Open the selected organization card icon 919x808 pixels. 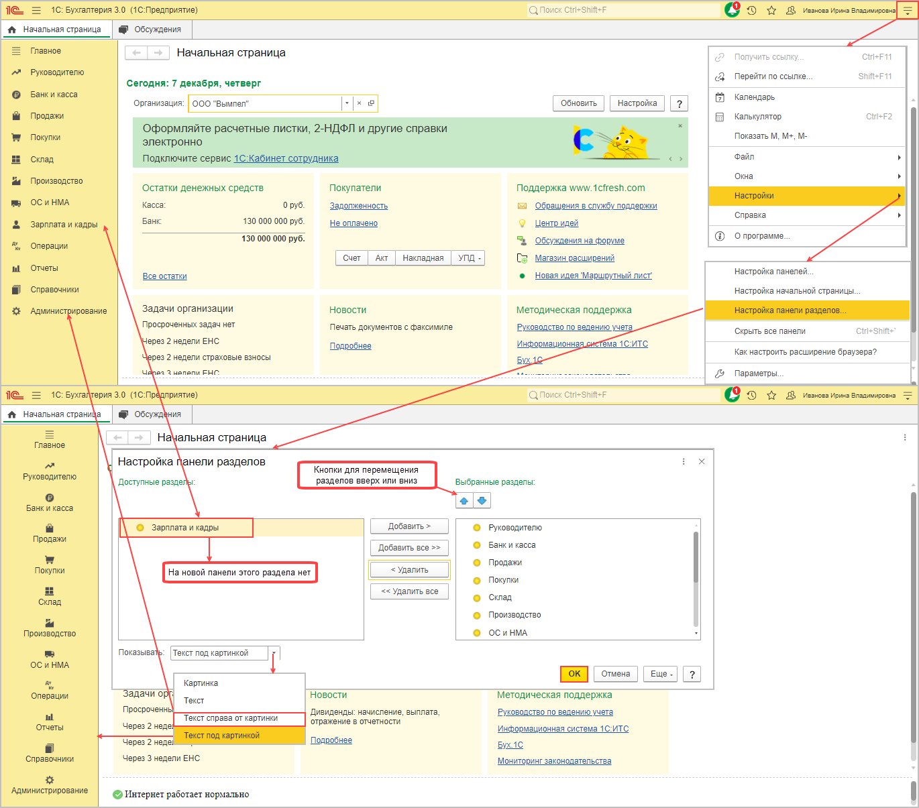click(371, 103)
